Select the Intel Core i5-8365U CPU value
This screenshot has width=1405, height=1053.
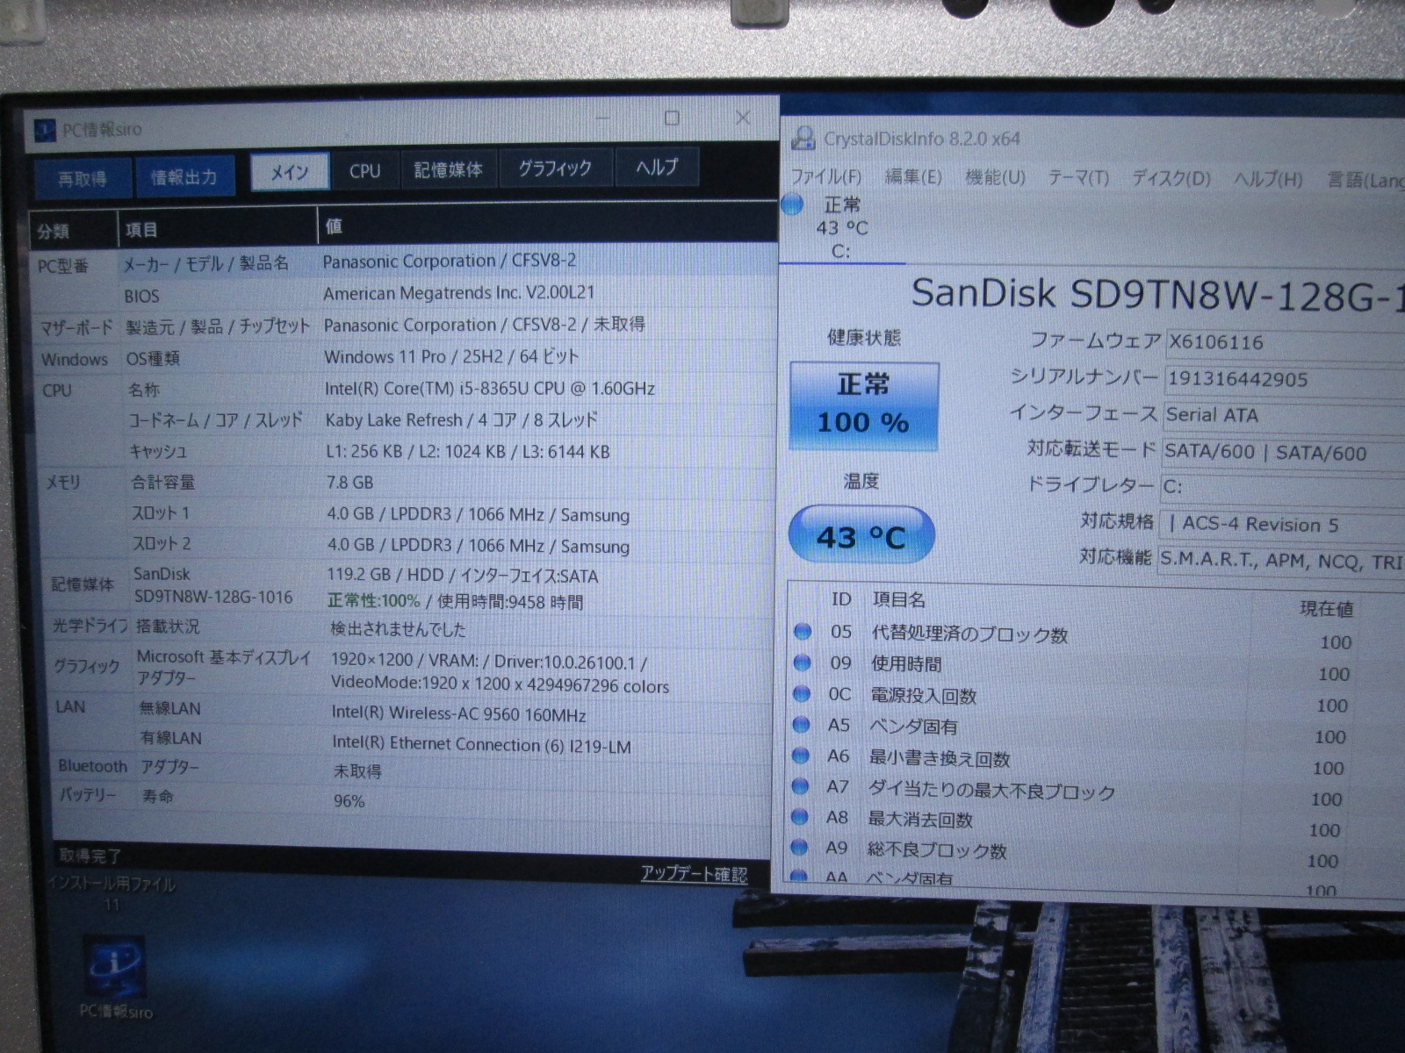click(x=490, y=388)
